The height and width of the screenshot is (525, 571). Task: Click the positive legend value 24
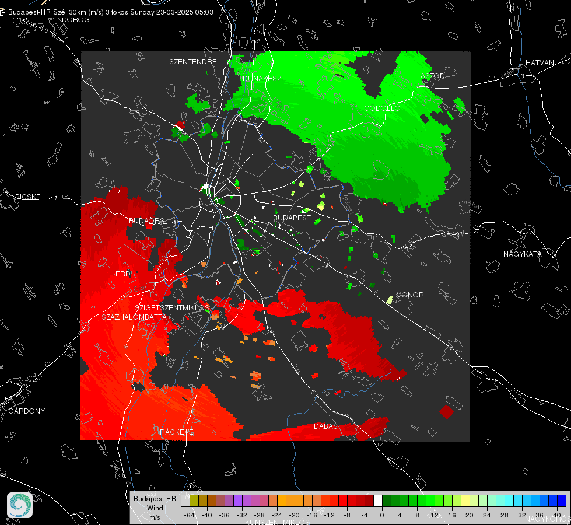click(487, 515)
